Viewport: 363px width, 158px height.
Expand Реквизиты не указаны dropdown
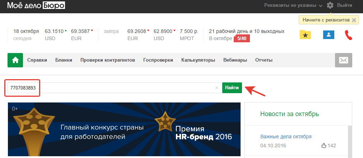293,5
